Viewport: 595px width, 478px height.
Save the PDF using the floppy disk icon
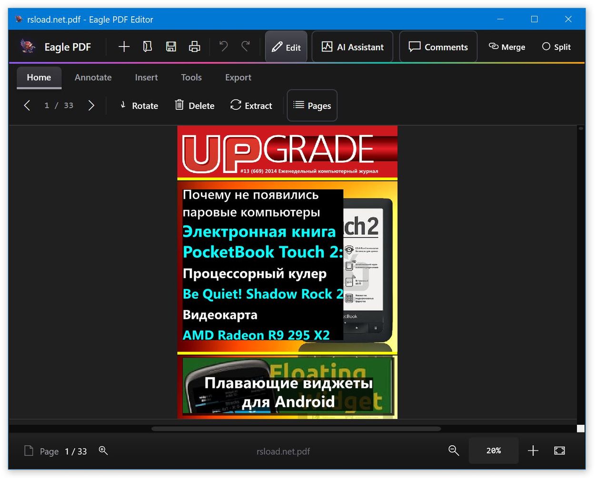point(171,47)
